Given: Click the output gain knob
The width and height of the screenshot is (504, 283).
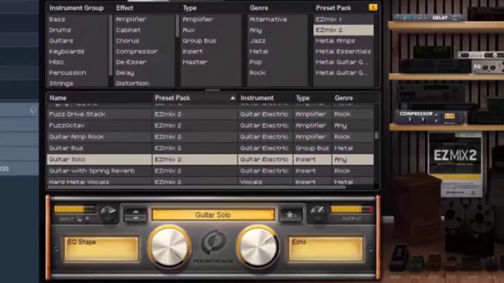Looking at the screenshot, I should click(x=317, y=213).
